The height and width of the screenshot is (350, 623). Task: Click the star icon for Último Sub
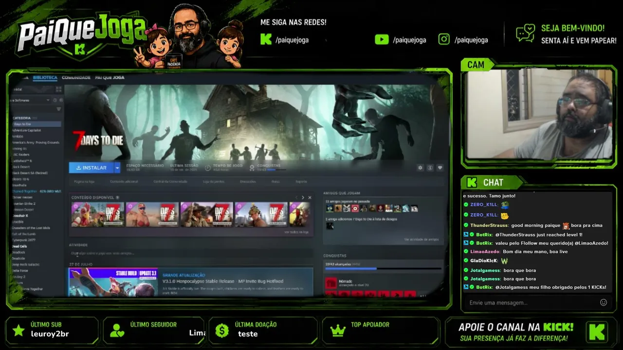coord(19,331)
